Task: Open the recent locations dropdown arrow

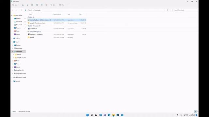Action: tap(19, 10)
